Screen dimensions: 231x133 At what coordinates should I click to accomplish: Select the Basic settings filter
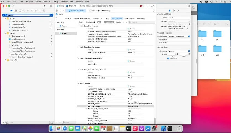coord(81,22)
